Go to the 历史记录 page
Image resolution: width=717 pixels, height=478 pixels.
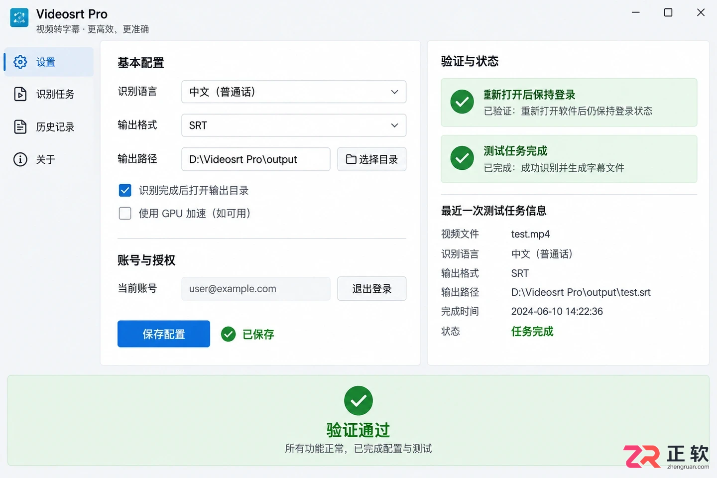pyautogui.click(x=49, y=127)
